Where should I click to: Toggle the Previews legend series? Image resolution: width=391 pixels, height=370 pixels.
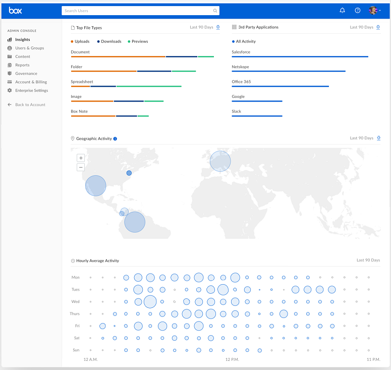click(138, 41)
